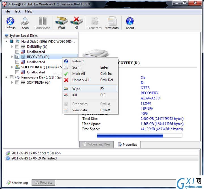Expand the RECOVERY (D:) node
Image resolution: width=204 pixels, height=189 pixels.
[12, 57]
